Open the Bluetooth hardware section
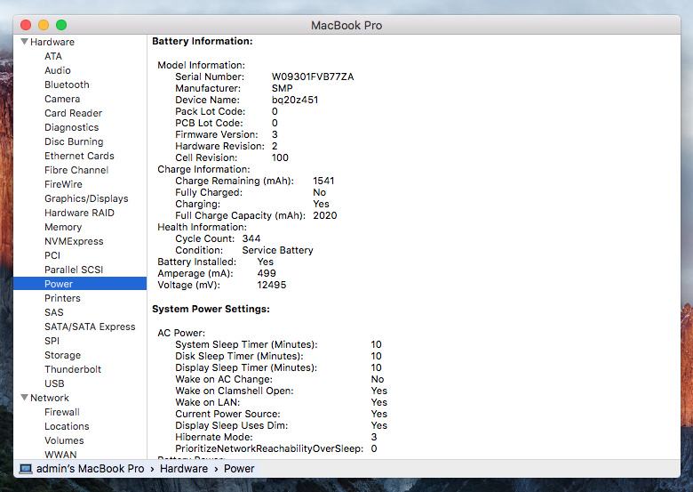 [x=67, y=85]
